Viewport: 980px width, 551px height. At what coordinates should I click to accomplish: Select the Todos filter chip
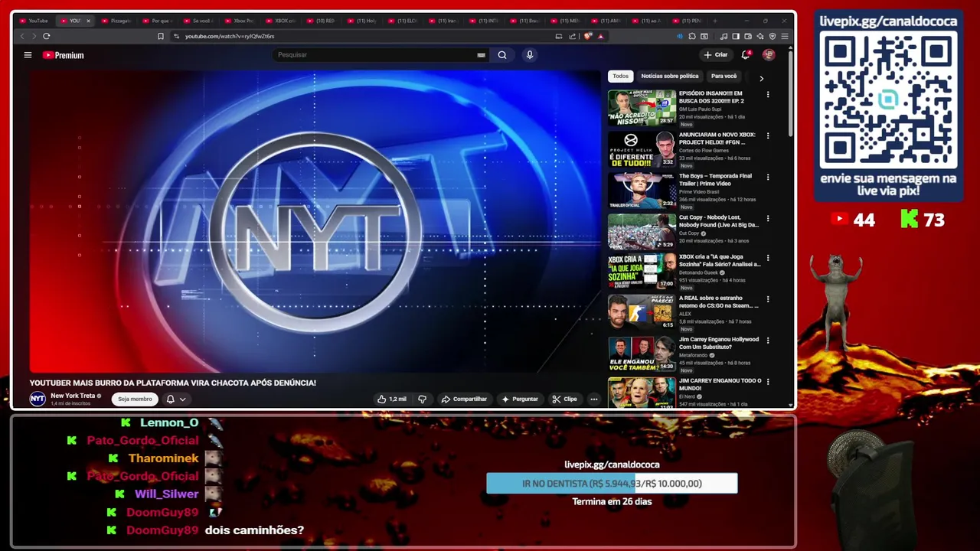[620, 77]
